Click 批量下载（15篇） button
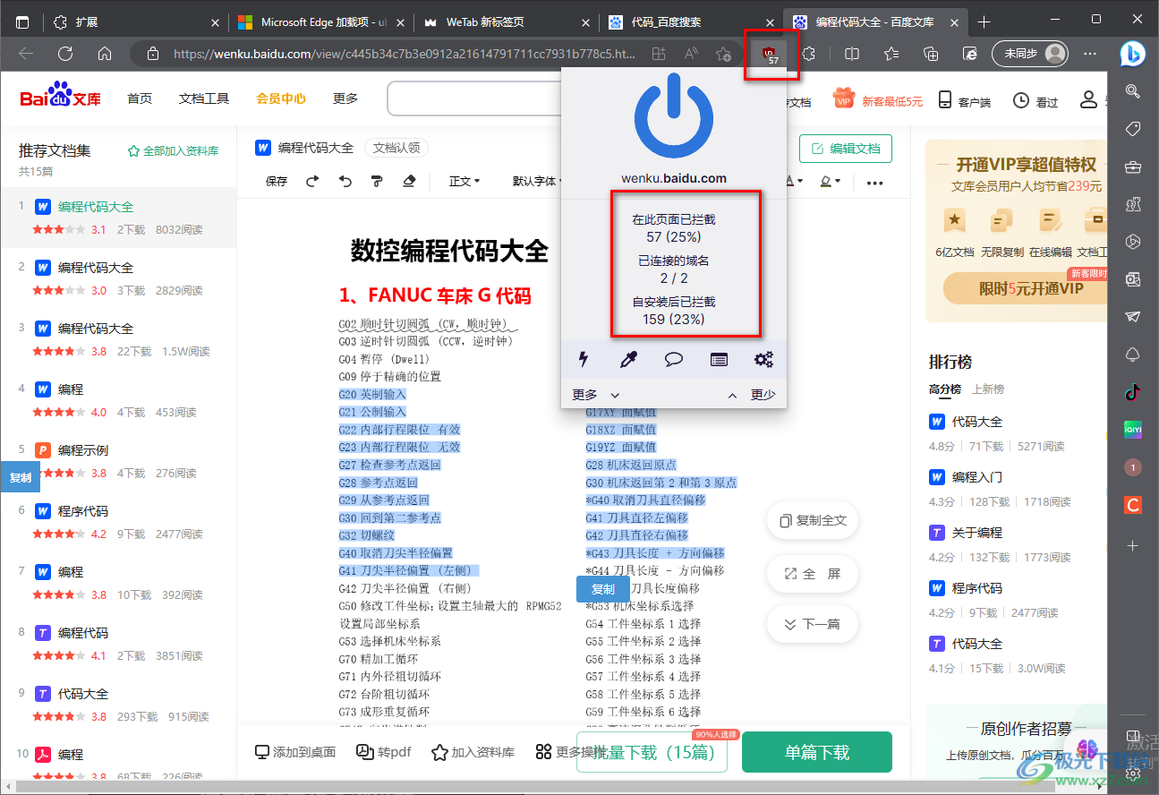 click(652, 752)
